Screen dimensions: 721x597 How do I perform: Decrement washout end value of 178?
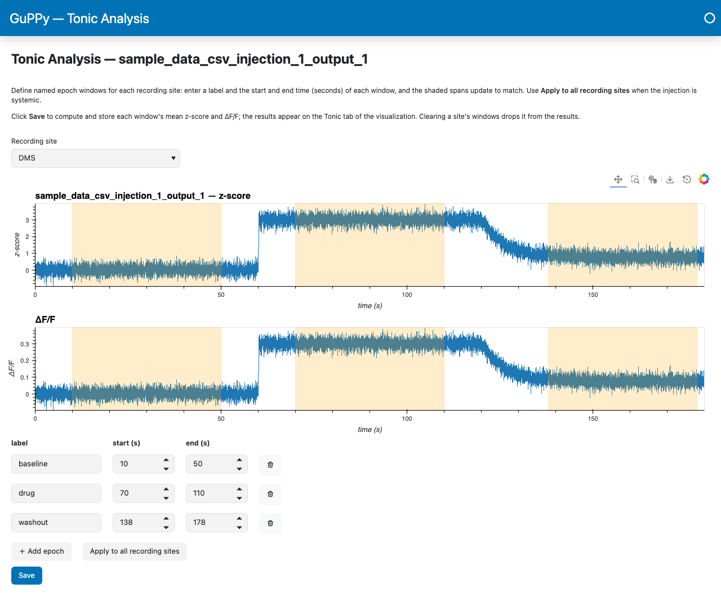click(239, 527)
